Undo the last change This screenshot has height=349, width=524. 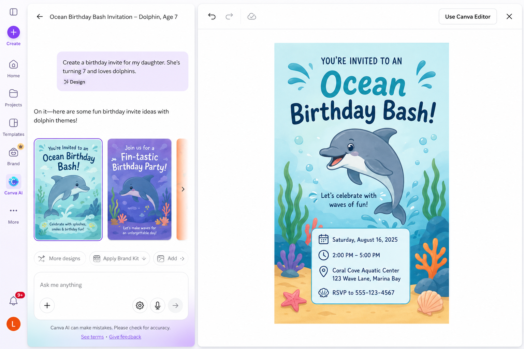point(212,16)
